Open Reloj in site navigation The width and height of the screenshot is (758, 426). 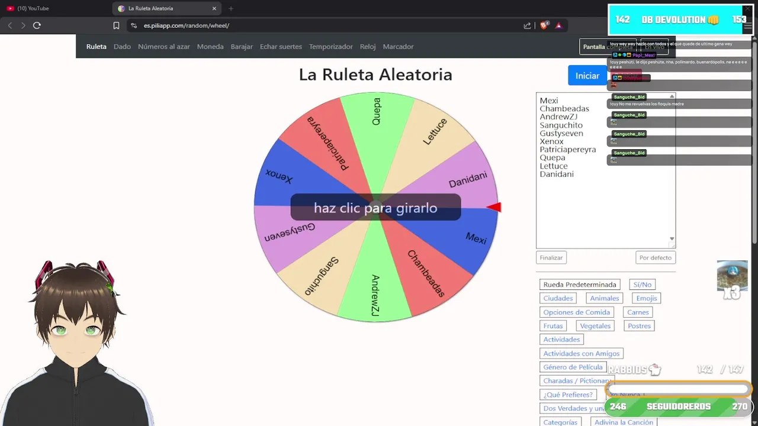[368, 47]
